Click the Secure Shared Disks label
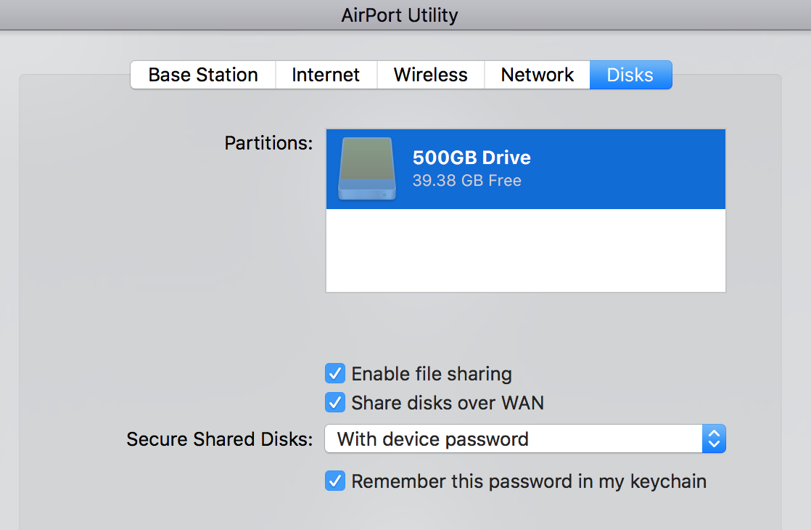Image resolution: width=811 pixels, height=530 pixels. (219, 439)
